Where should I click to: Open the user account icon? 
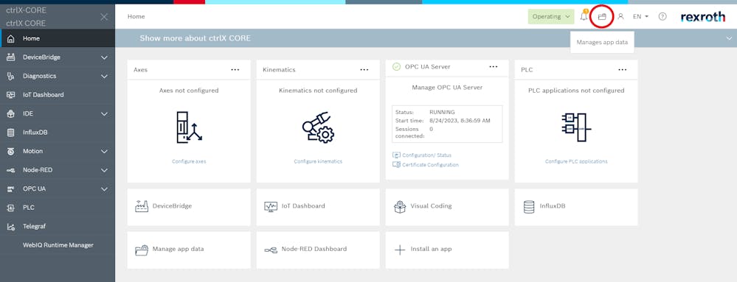(620, 16)
